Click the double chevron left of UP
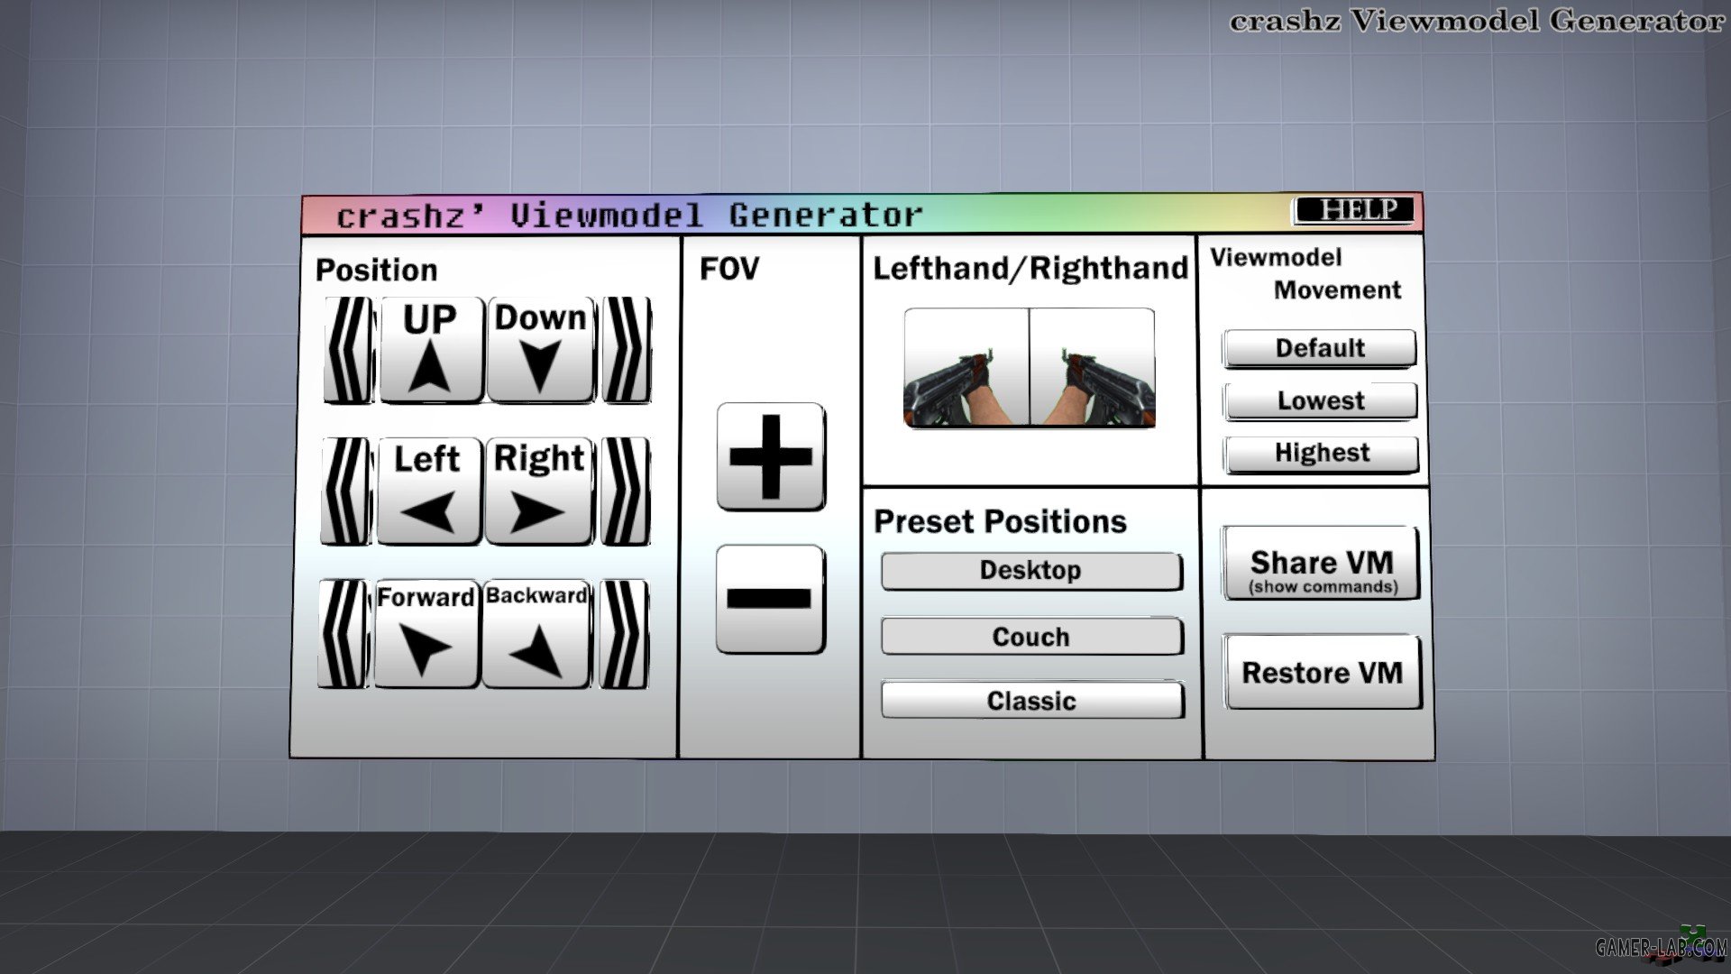Image resolution: width=1731 pixels, height=974 pixels. 349,350
